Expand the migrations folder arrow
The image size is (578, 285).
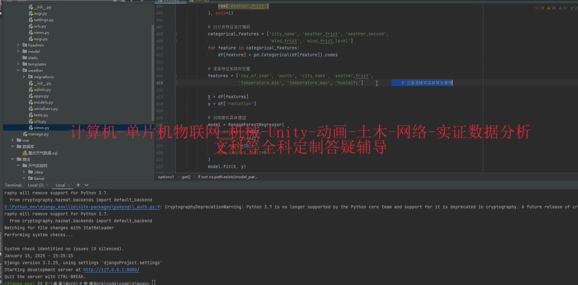click(x=24, y=77)
